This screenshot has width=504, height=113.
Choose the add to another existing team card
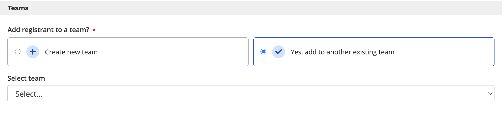coord(374,52)
